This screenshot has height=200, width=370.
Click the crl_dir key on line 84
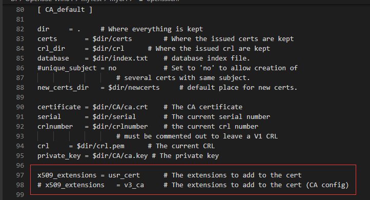[x=51, y=49]
